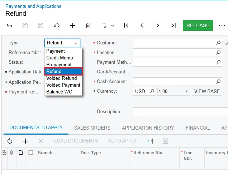Switch to the DOCUMENTS TO APPLY tab
The image size is (228, 174).
pyautogui.click(x=36, y=128)
